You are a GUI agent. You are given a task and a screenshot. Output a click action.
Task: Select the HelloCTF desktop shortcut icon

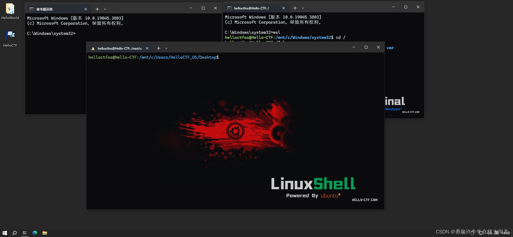(x=10, y=39)
